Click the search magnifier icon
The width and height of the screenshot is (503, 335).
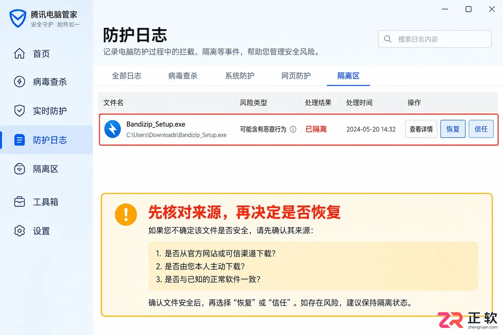[388, 39]
